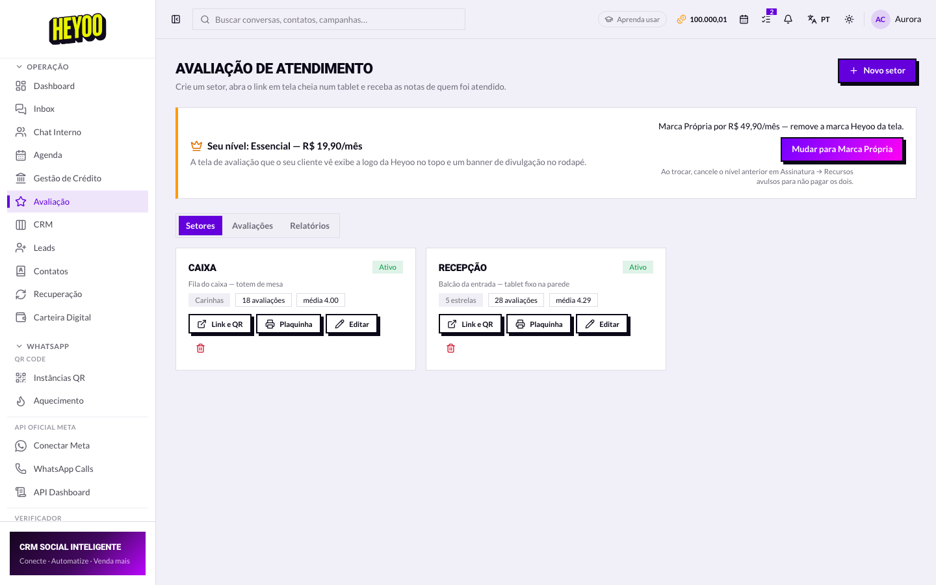Collapse the OPERAÇÃO section

[x=42, y=67]
